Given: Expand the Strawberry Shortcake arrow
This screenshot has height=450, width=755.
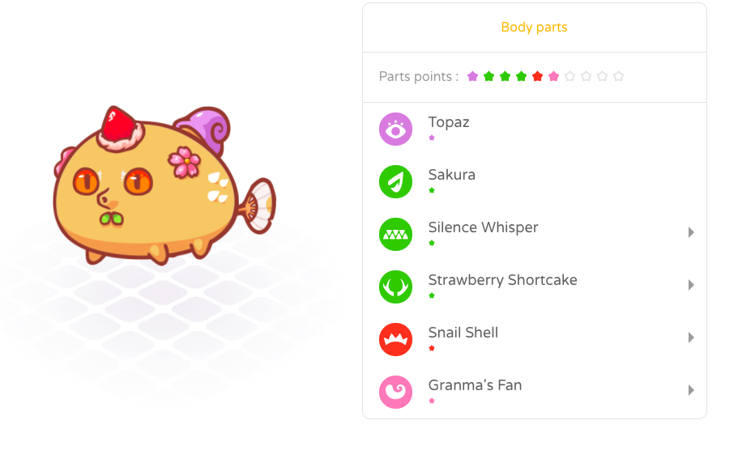Looking at the screenshot, I should tap(691, 285).
